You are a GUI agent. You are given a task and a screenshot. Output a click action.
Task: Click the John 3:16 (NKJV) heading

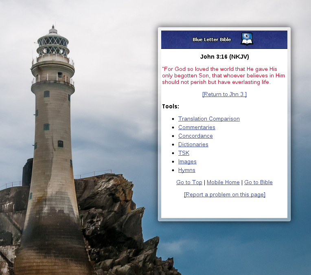coord(224,57)
